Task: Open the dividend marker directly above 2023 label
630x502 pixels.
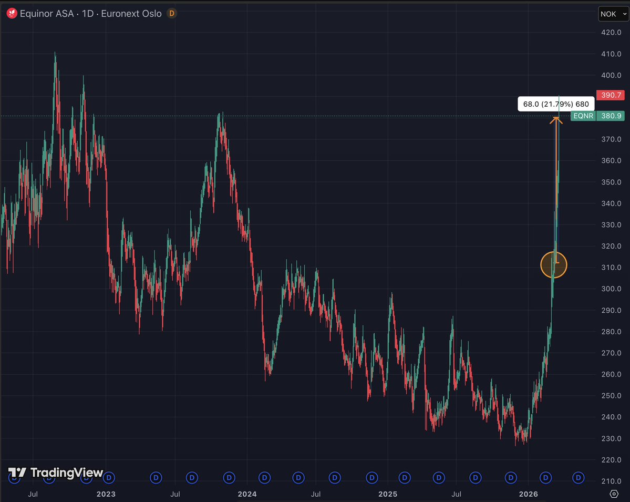Action: click(108, 477)
